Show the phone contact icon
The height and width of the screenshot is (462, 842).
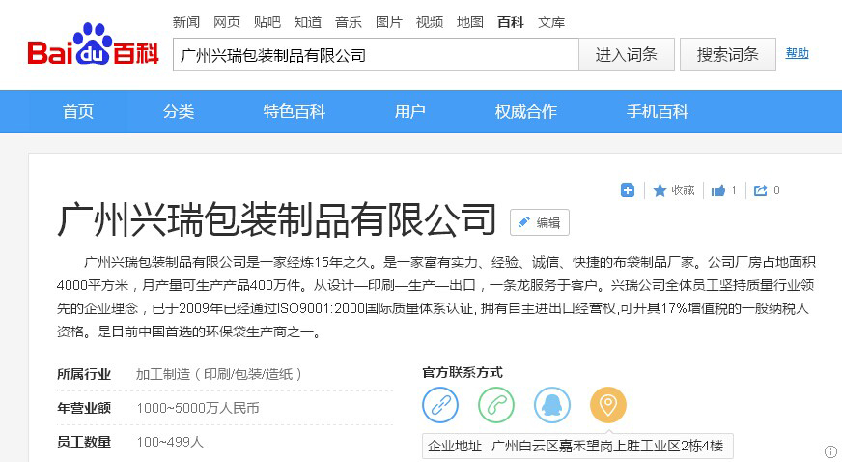point(496,405)
